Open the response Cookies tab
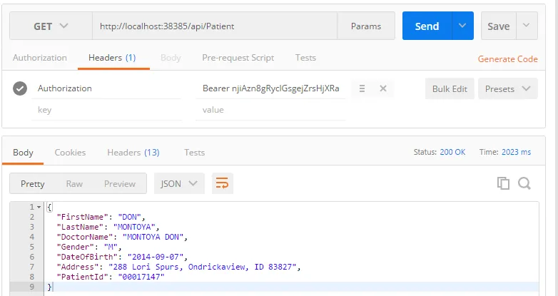Viewport: 558px width, 296px height. click(70, 152)
